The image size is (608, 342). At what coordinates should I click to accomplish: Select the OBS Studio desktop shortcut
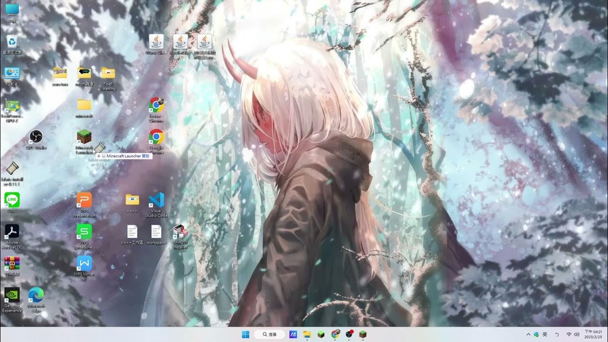coord(36,140)
